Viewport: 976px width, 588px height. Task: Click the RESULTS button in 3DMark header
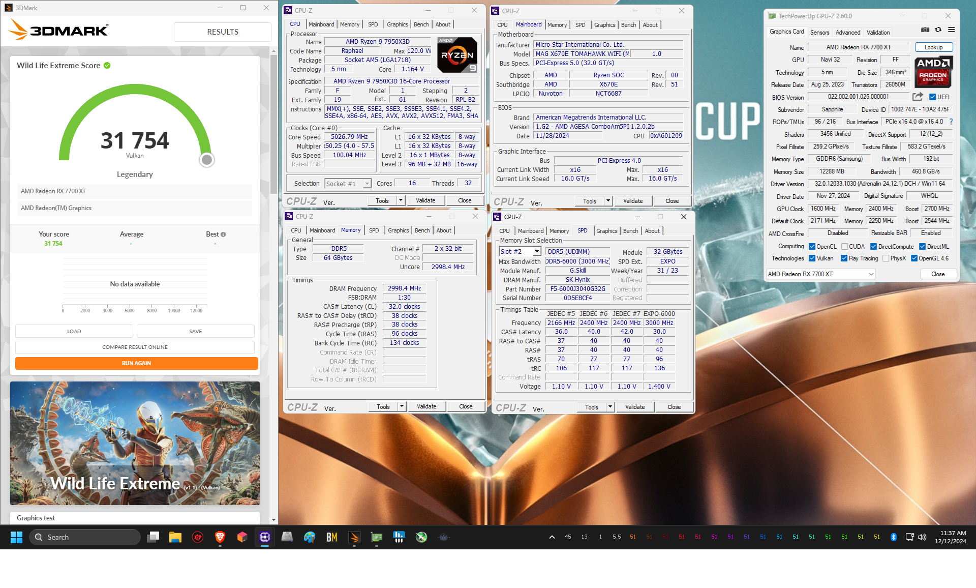coord(222,32)
